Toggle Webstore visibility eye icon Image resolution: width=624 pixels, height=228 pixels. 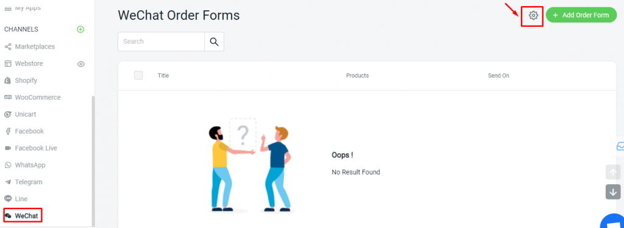(x=81, y=64)
